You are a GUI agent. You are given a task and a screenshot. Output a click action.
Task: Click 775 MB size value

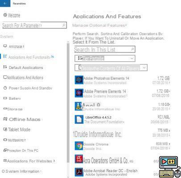pos(163,130)
